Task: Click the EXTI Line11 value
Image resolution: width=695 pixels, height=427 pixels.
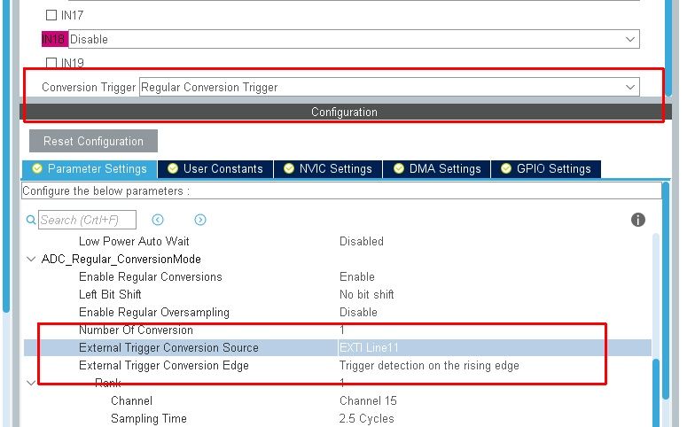Action: point(369,347)
